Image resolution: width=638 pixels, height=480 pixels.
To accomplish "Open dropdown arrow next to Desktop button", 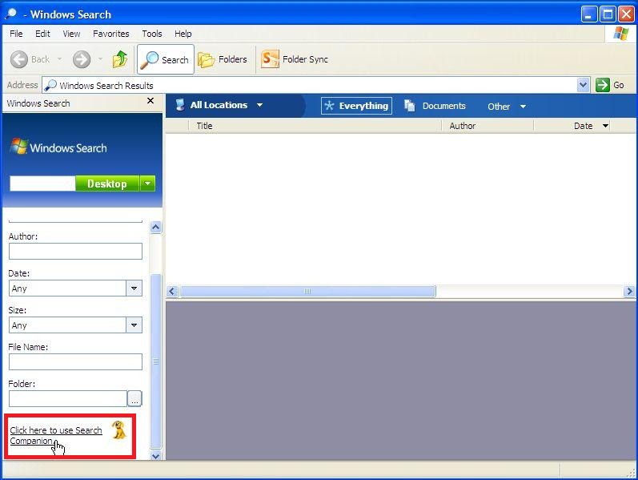I will coord(147,184).
